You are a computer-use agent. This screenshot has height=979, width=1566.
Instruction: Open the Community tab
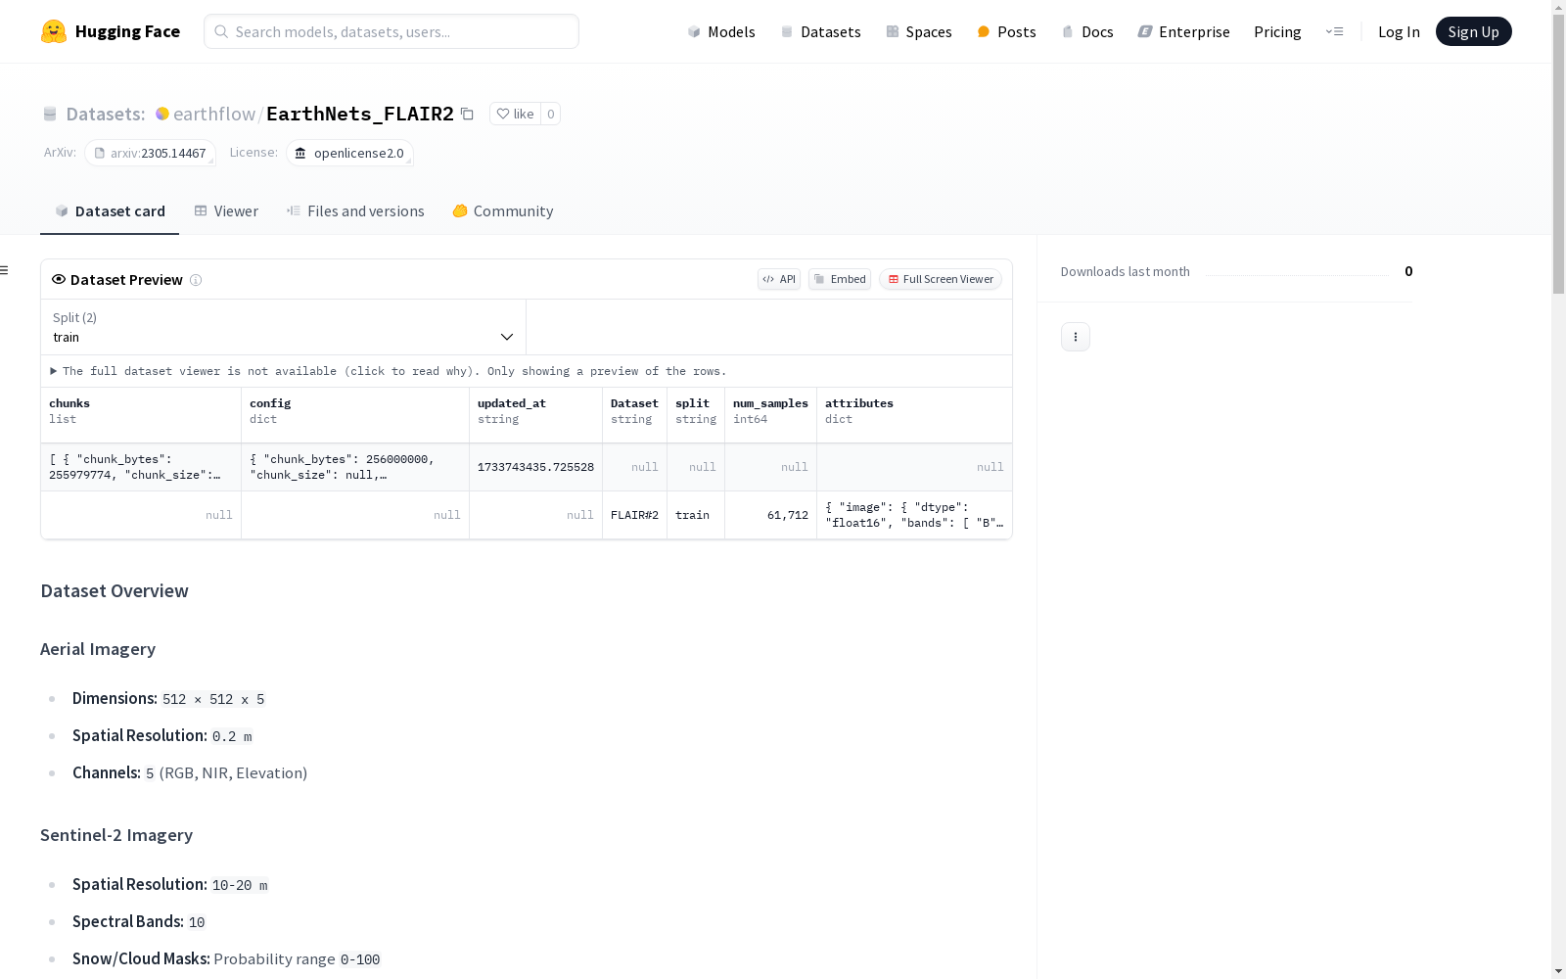tap(503, 211)
